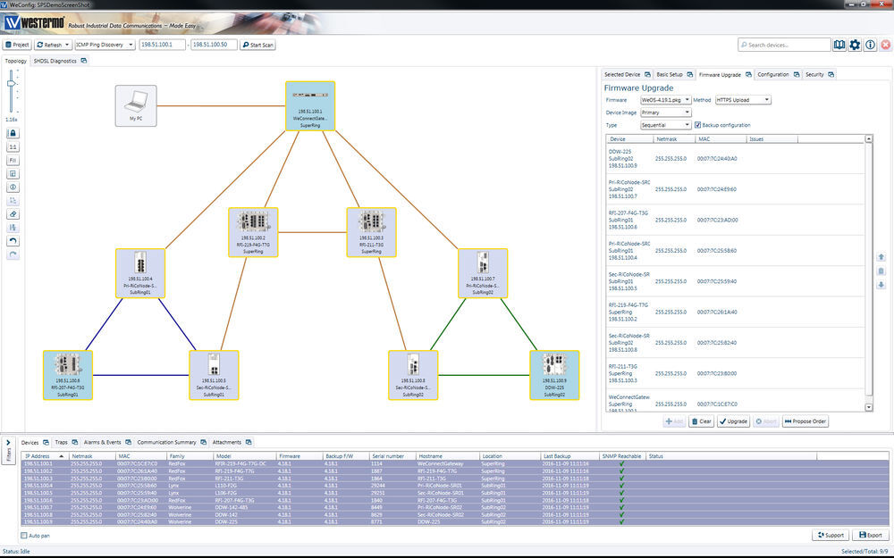Click the Upgrade button
This screenshot has width=894, height=558.
coord(731,421)
